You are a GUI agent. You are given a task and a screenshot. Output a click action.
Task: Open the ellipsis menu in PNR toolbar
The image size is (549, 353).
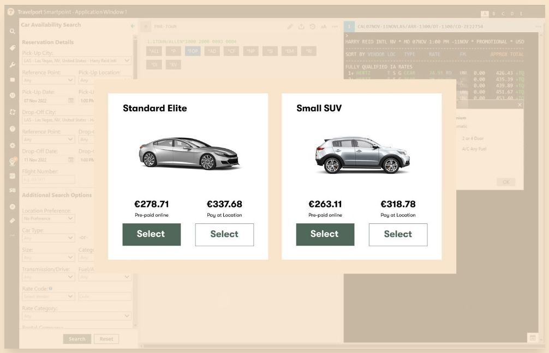335,27
